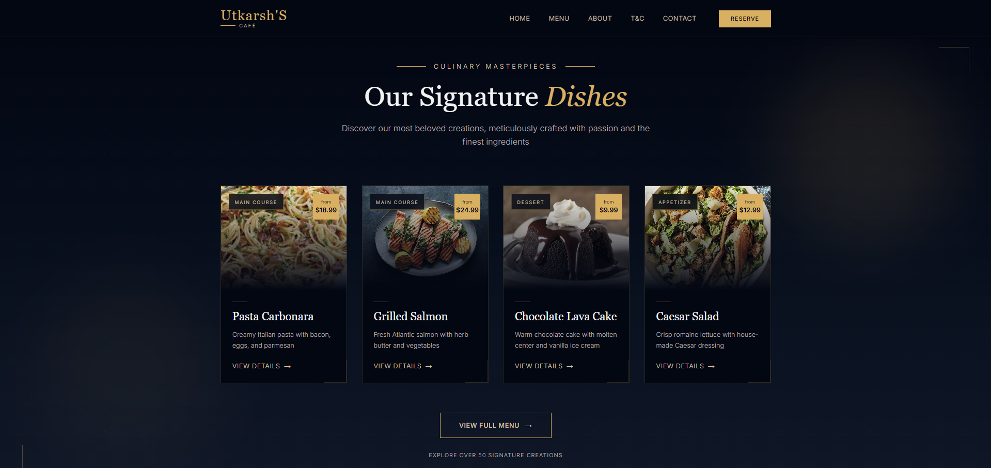Open the About page

click(600, 19)
